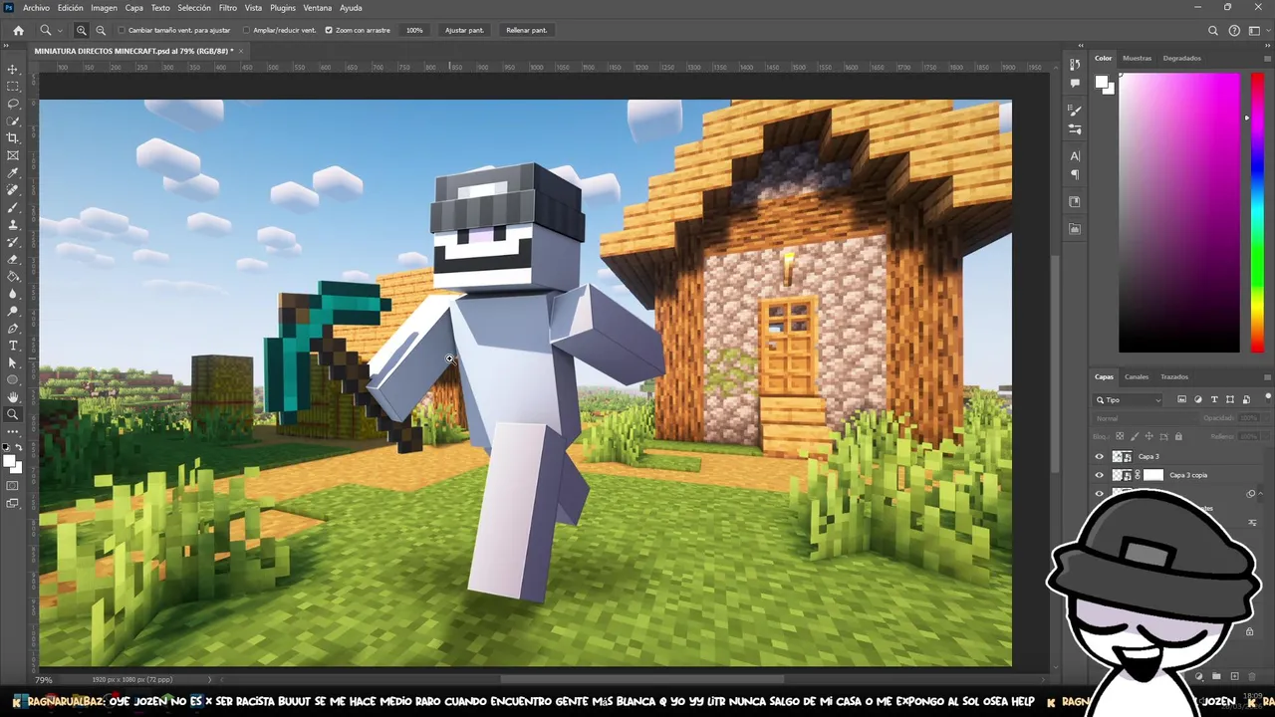Toggle layer filtering switch on
Image resolution: width=1275 pixels, height=717 pixels.
[1267, 399]
